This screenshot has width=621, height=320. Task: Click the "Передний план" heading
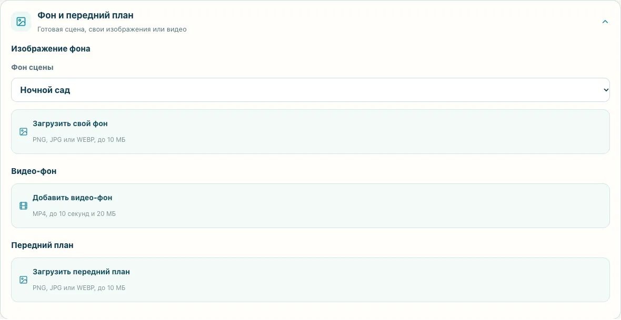coord(43,245)
